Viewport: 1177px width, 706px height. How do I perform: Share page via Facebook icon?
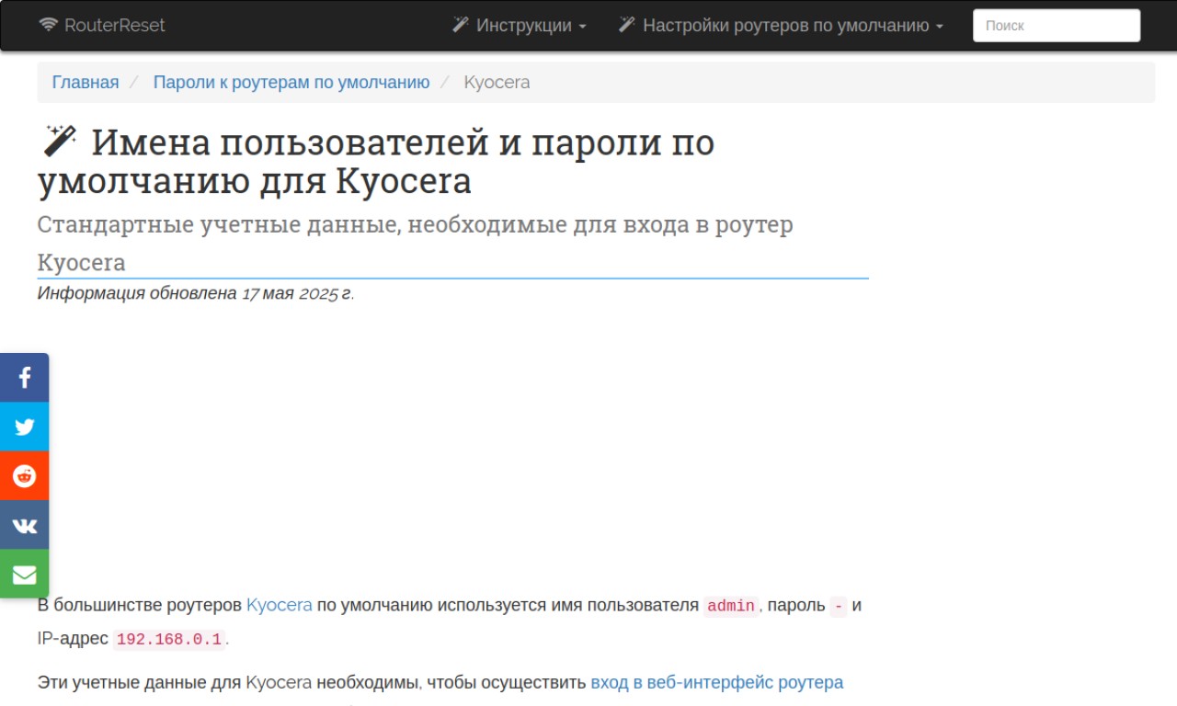click(x=24, y=377)
